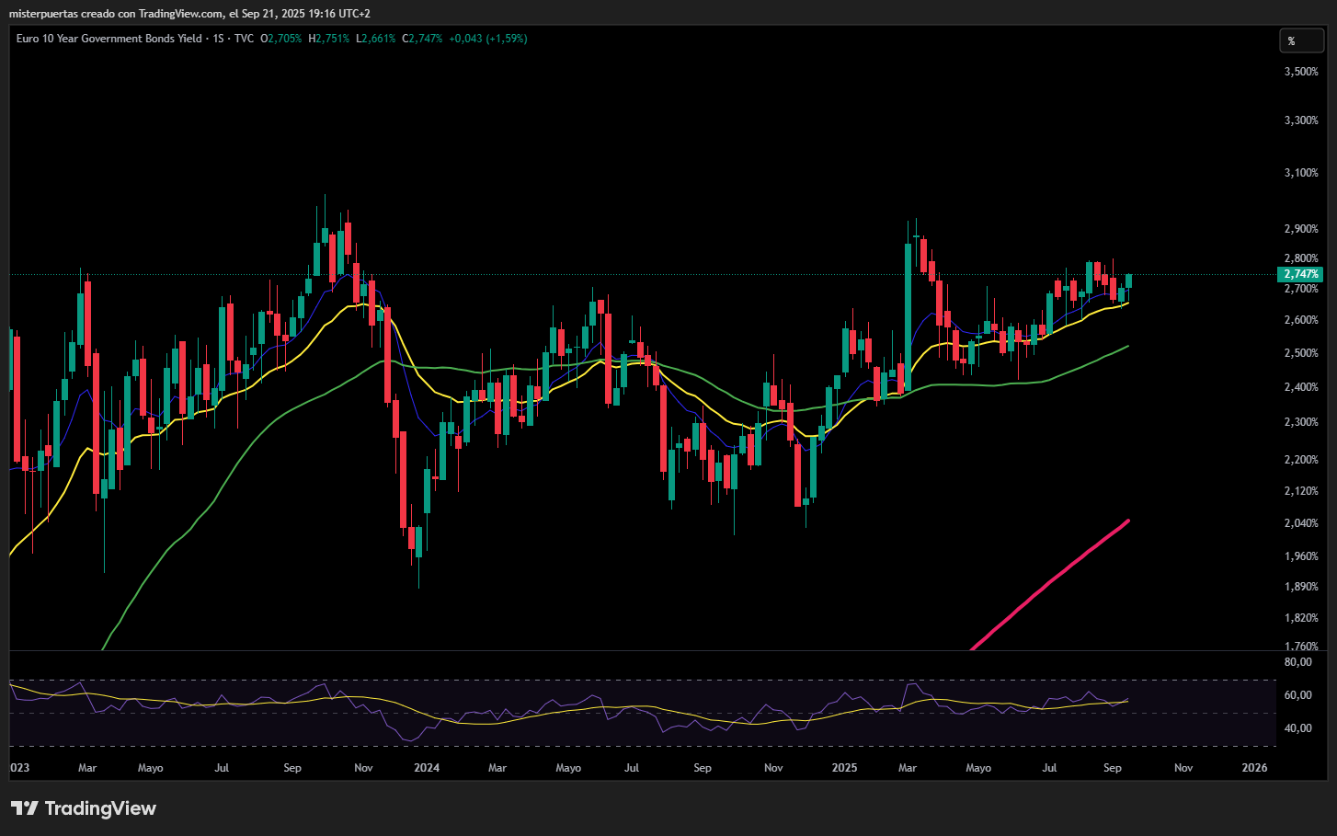Click the 3,300% price axis label
This screenshot has height=836, width=1337.
pos(1301,120)
